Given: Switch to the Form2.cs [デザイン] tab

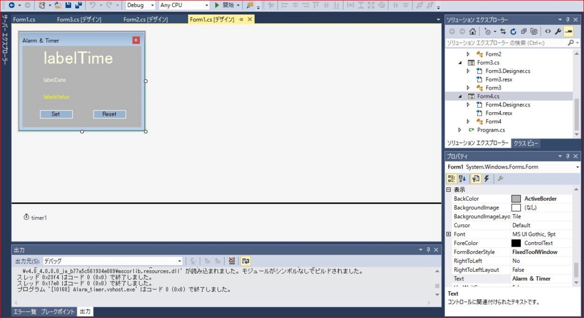Looking at the screenshot, I should (145, 19).
